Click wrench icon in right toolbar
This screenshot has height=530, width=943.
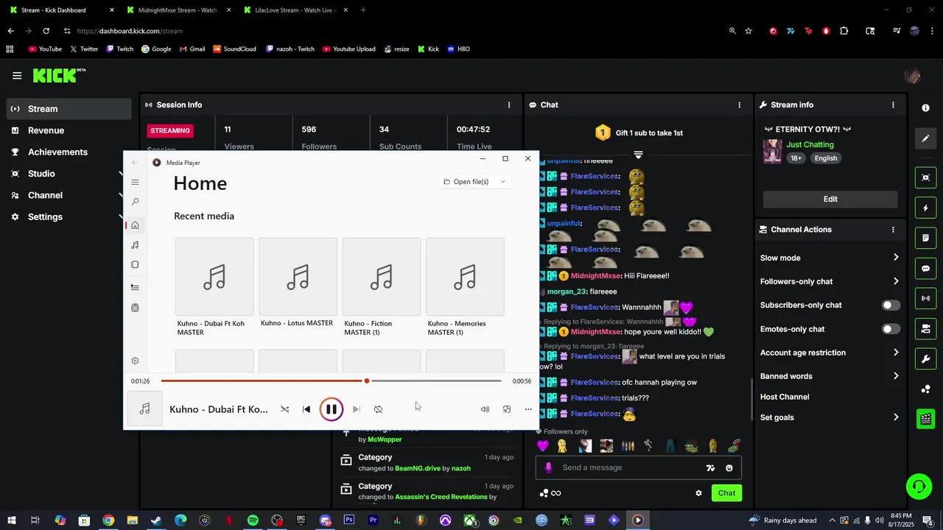tap(926, 359)
